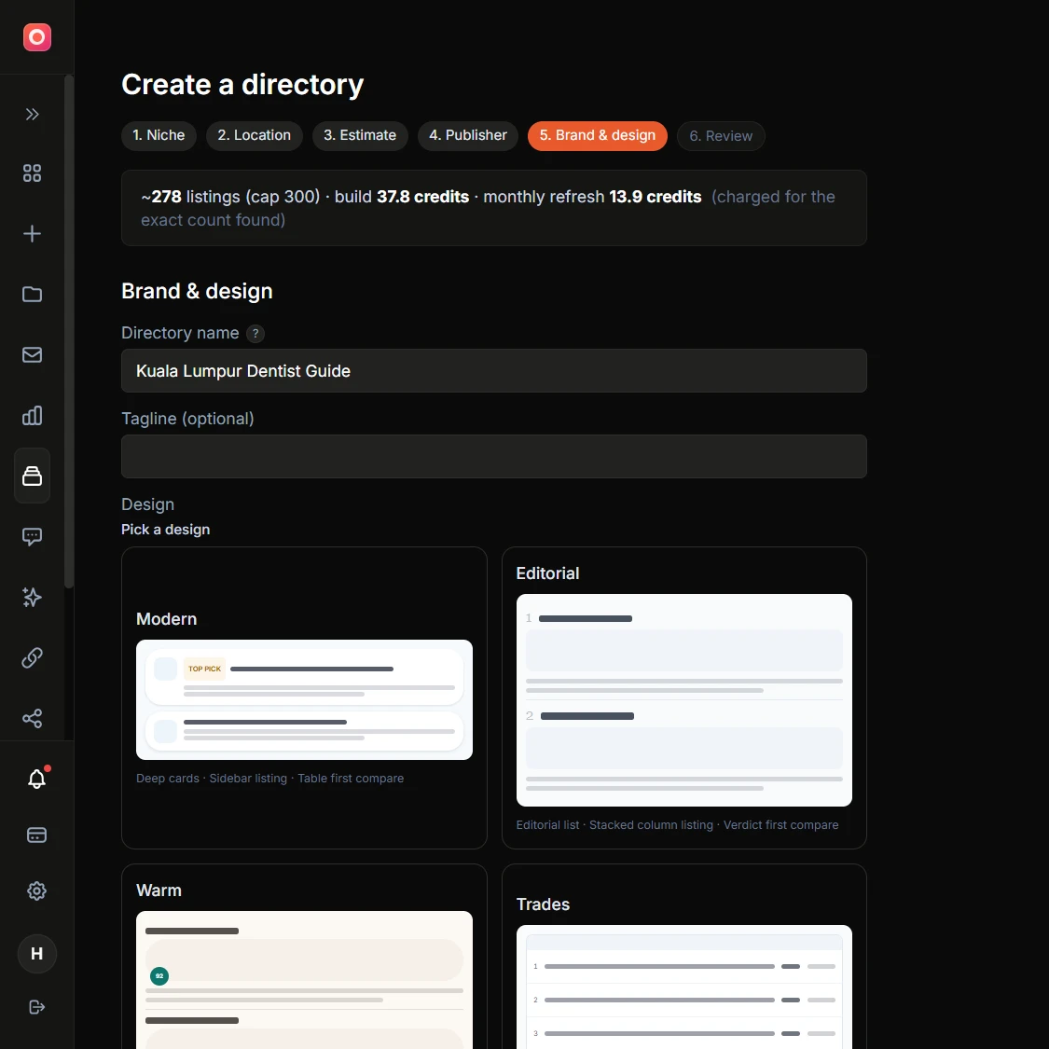Click the 'Create a directory' heading
Screen dimensions: 1049x1049
pos(242,85)
